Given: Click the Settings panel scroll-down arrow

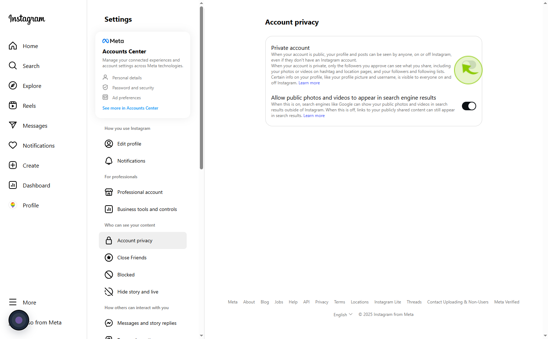Looking at the screenshot, I should [x=201, y=335].
